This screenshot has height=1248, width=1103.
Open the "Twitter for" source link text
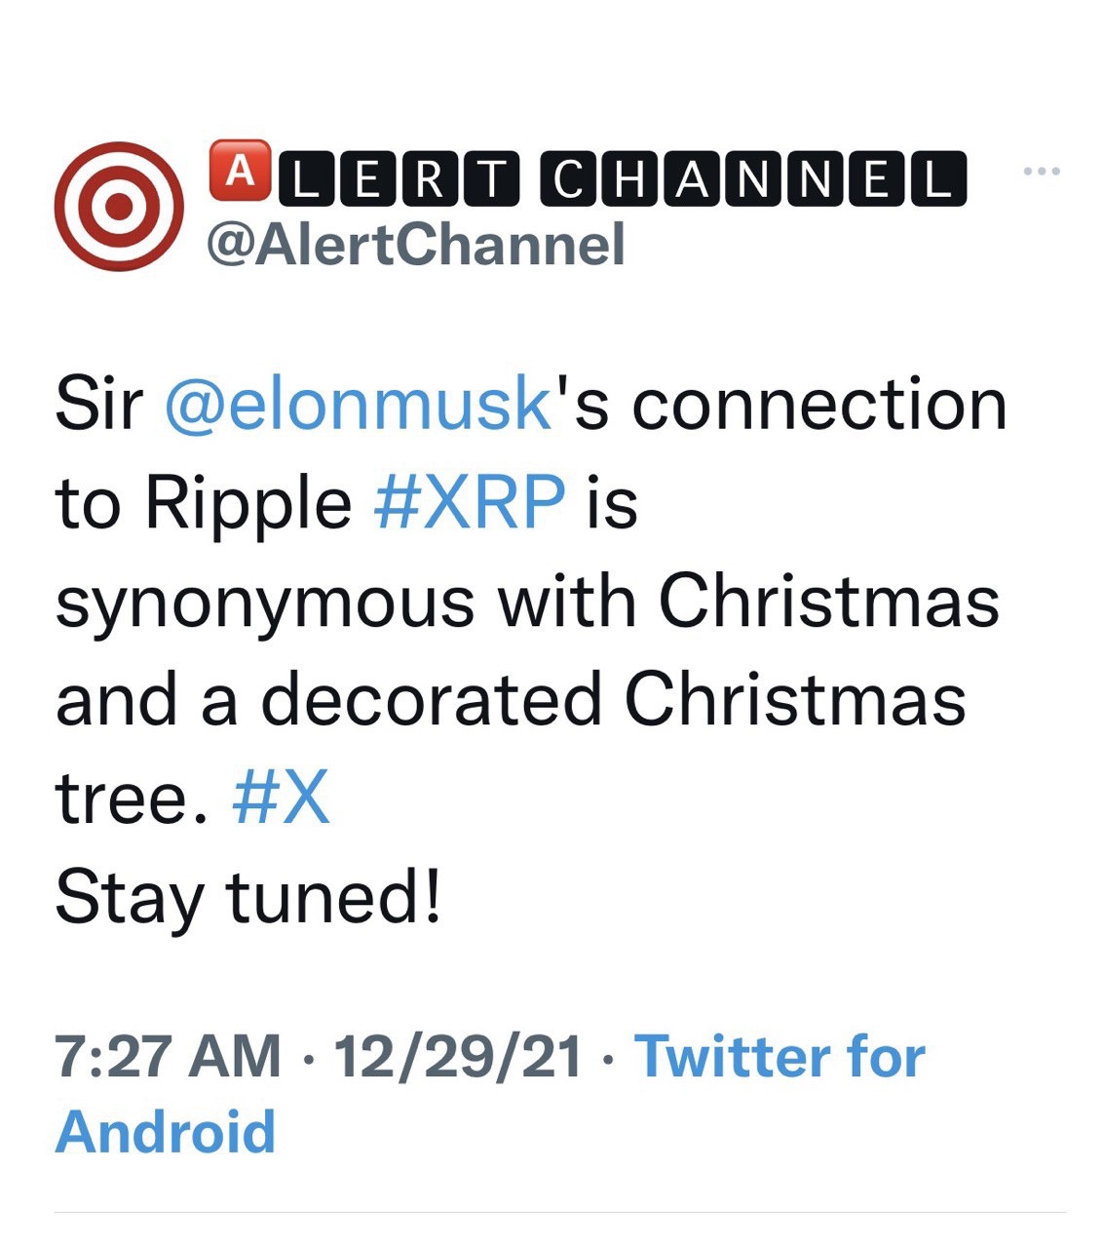coord(780,1056)
